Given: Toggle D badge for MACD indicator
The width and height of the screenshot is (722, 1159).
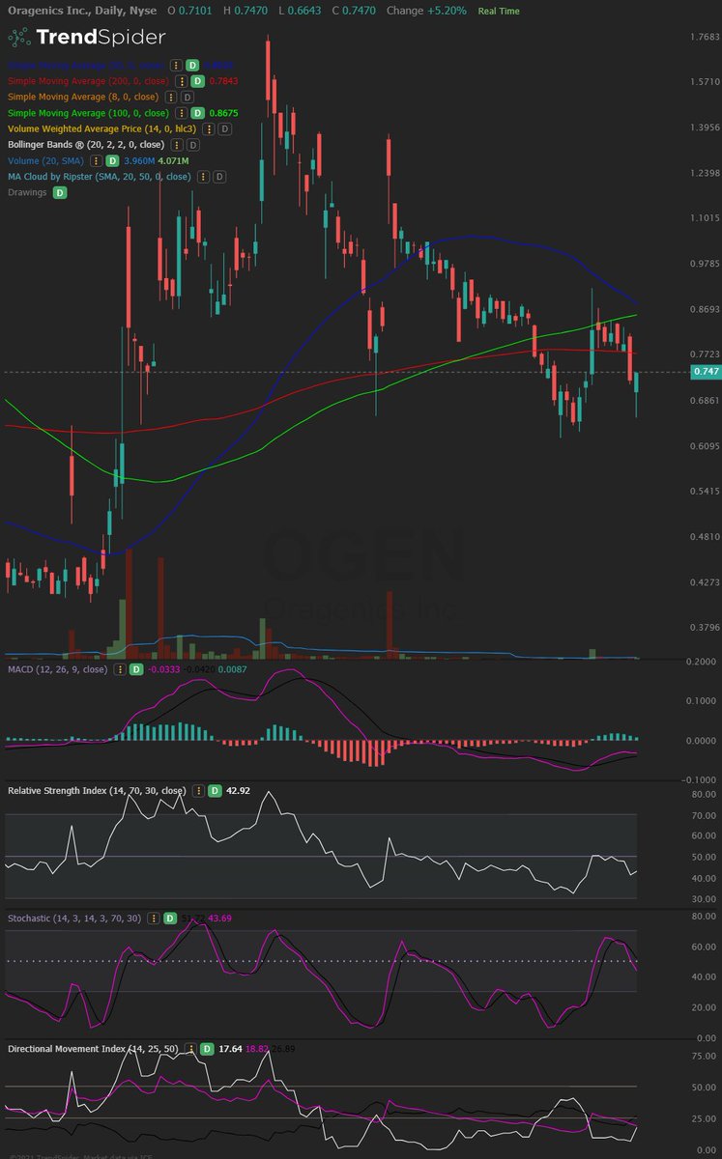Looking at the screenshot, I should coord(136,669).
